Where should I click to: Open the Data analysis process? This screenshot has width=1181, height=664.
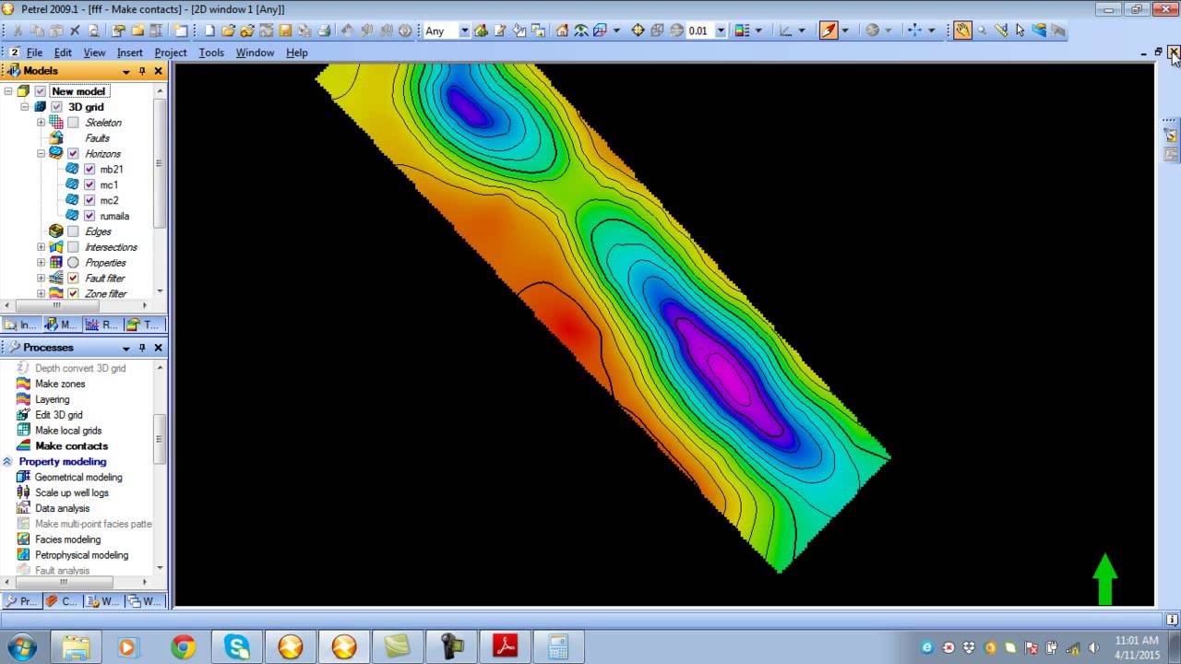62,508
